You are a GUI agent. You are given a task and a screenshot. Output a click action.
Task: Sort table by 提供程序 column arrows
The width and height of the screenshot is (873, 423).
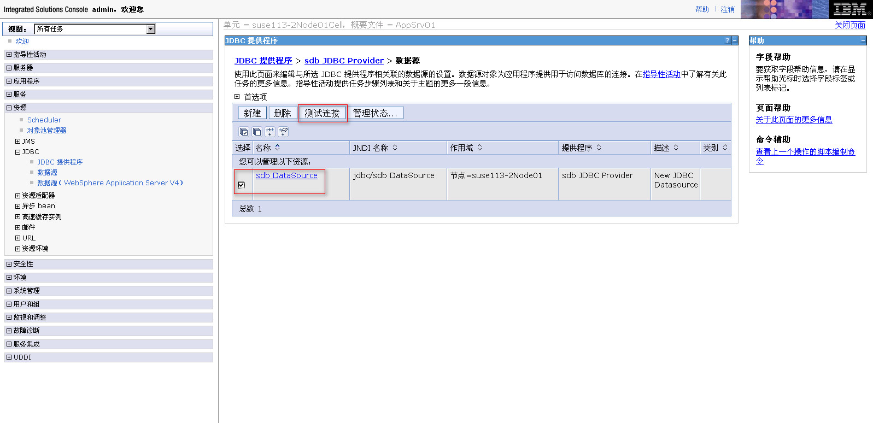(599, 148)
